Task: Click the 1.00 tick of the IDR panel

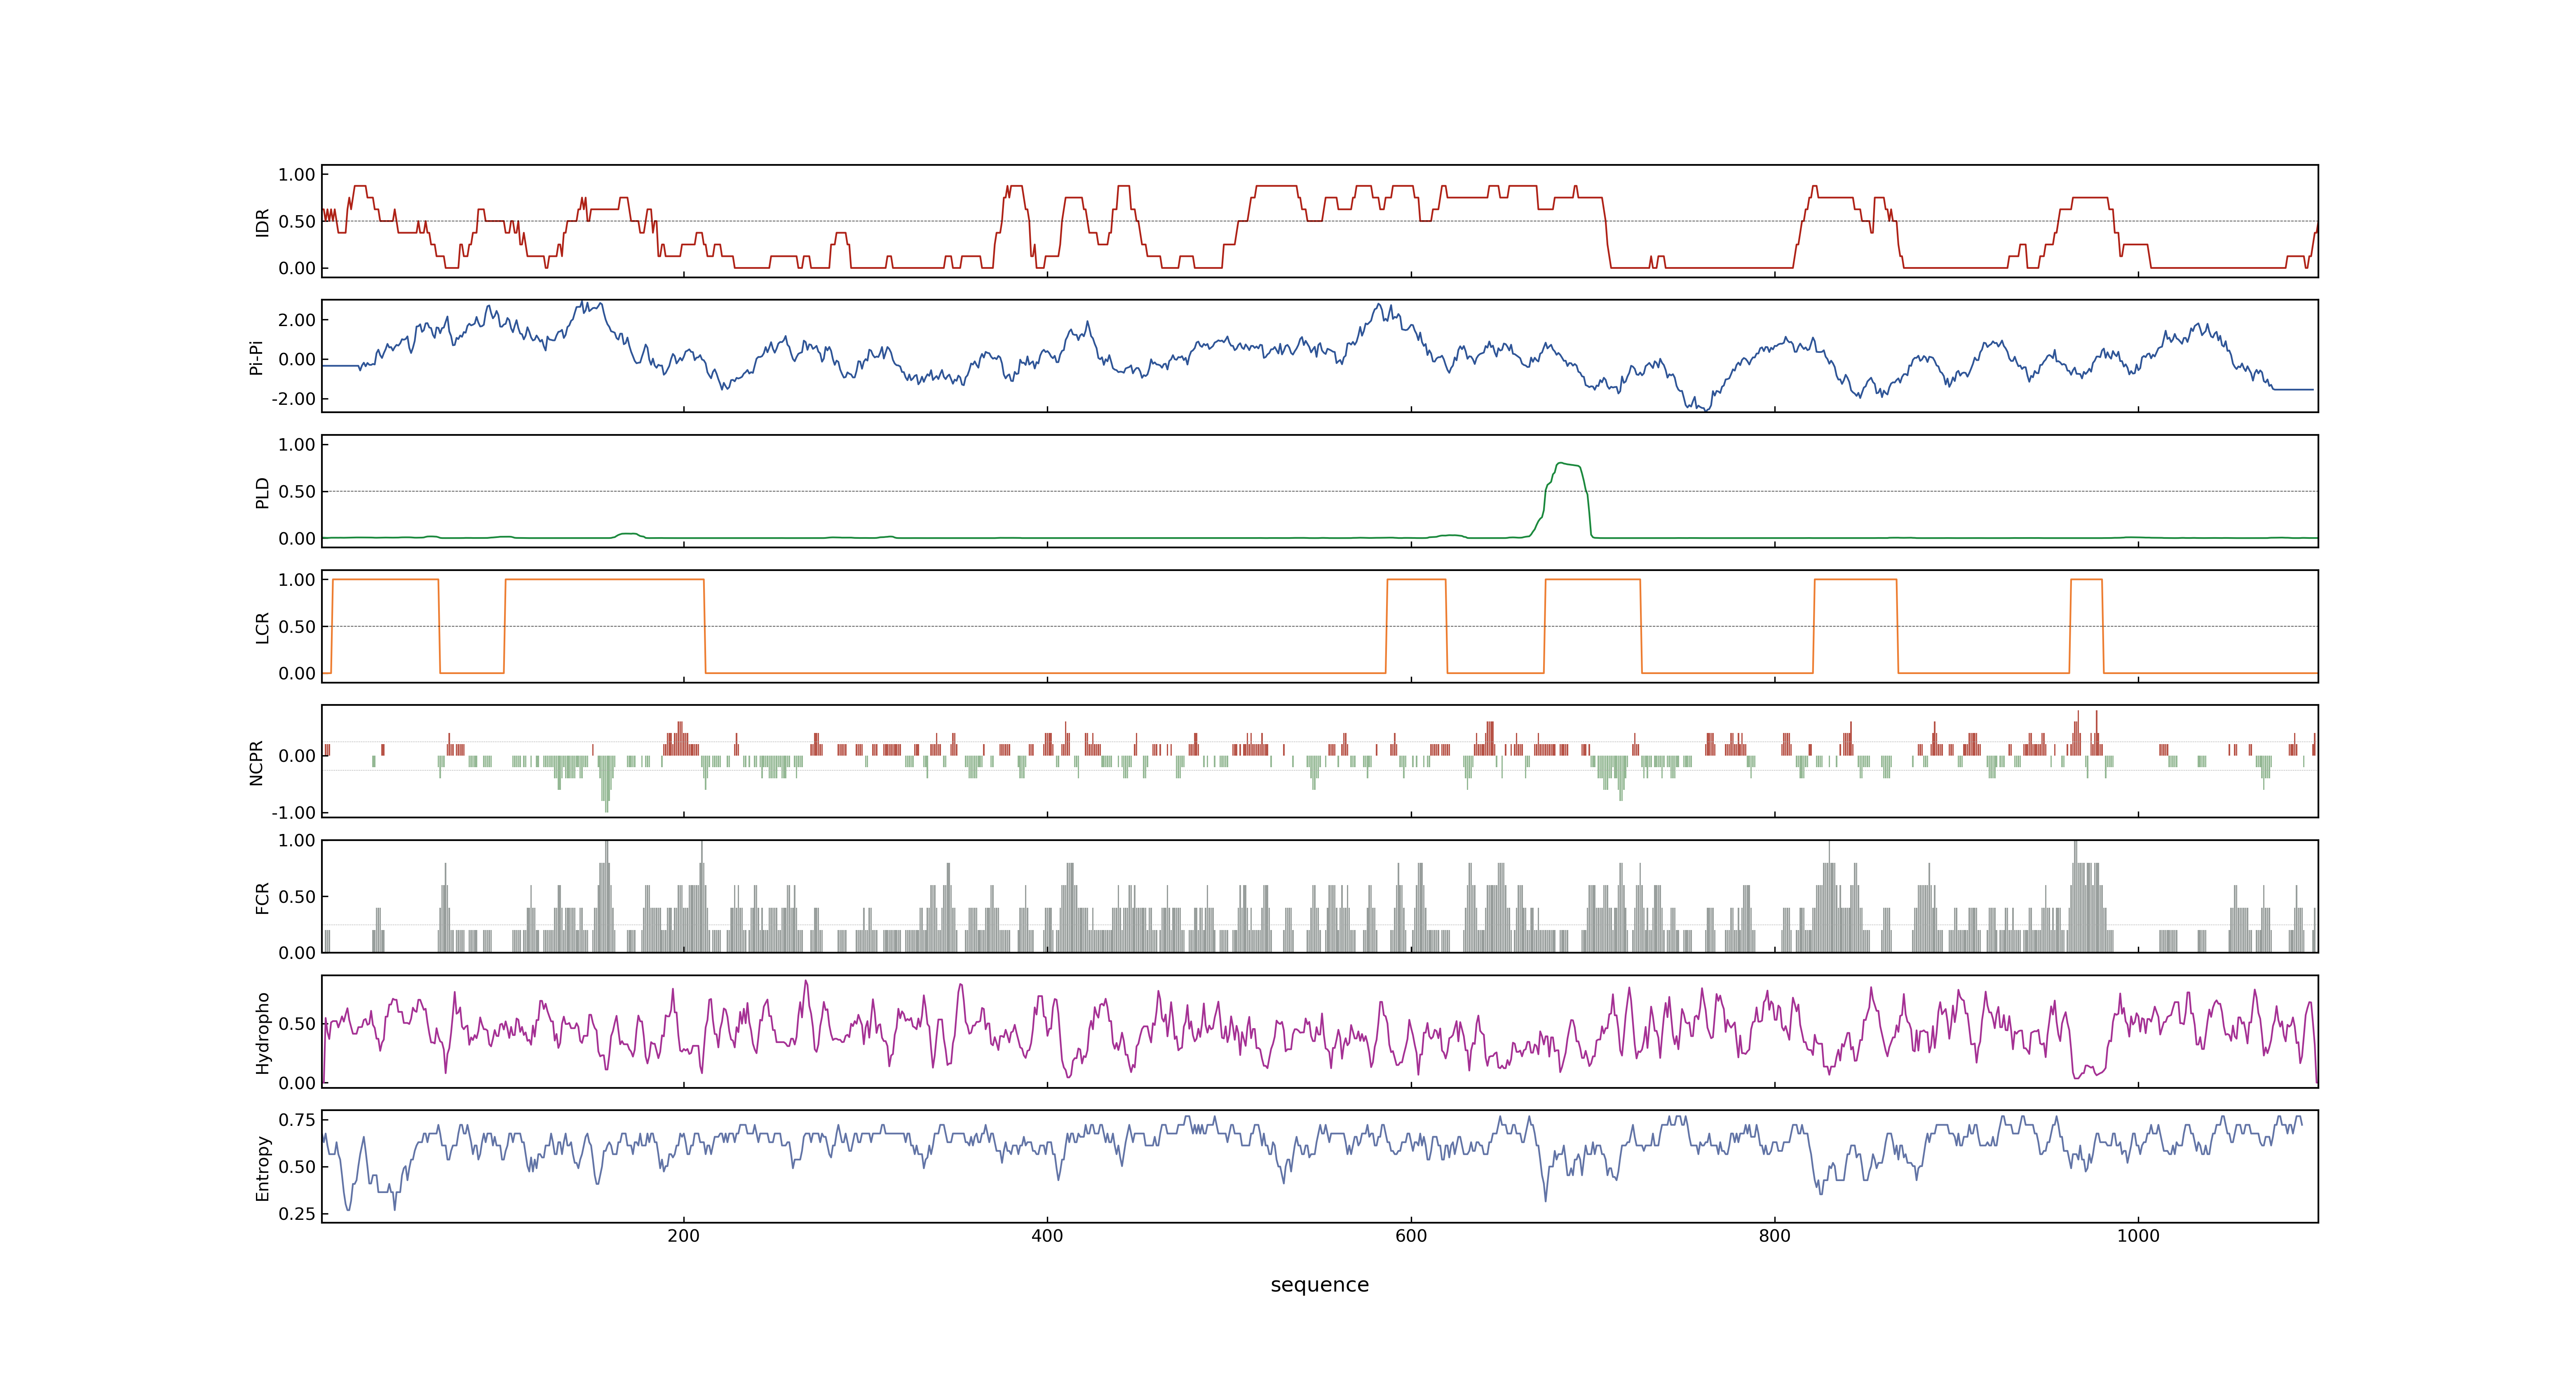Action: [x=297, y=175]
